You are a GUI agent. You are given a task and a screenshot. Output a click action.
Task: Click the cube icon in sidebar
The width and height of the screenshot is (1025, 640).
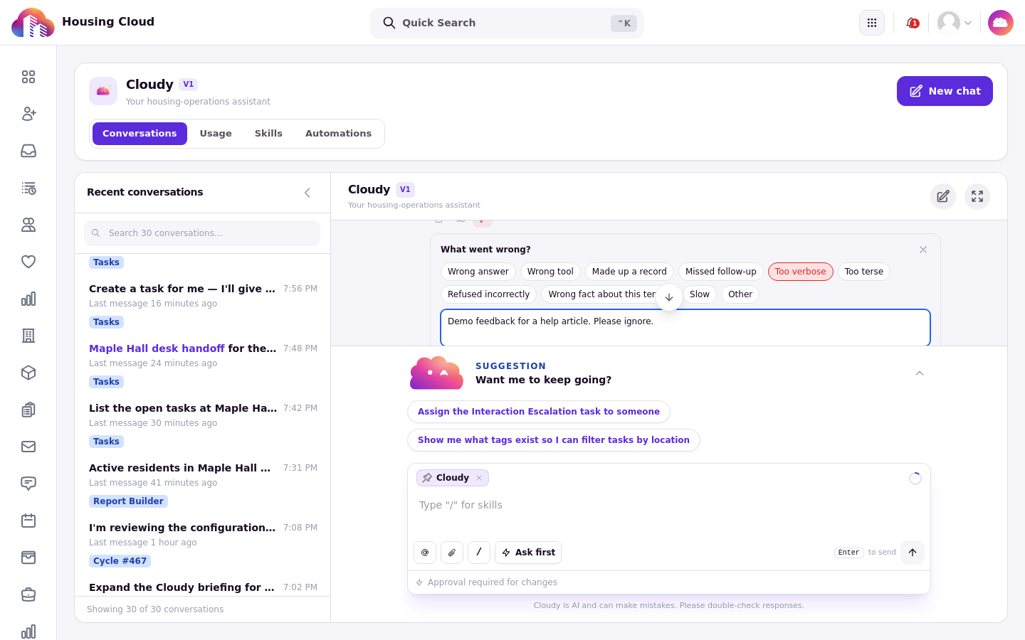coord(28,373)
